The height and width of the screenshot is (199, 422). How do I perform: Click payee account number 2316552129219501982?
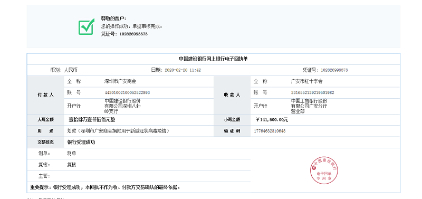(x=313, y=92)
